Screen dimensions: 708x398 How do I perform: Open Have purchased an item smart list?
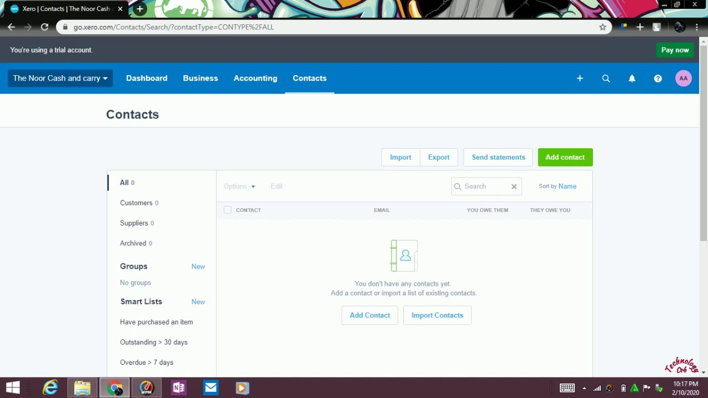[157, 322]
